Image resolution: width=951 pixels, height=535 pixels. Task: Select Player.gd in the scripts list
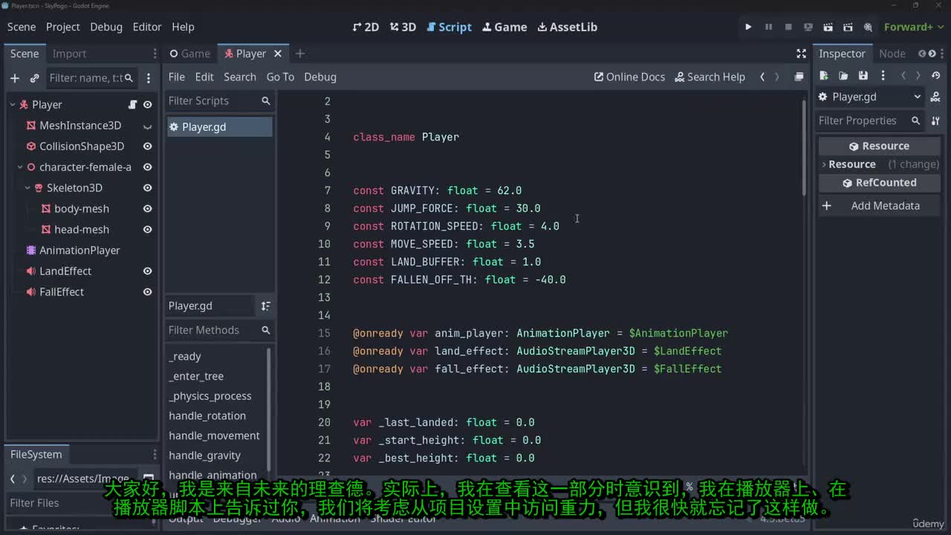[219, 127]
